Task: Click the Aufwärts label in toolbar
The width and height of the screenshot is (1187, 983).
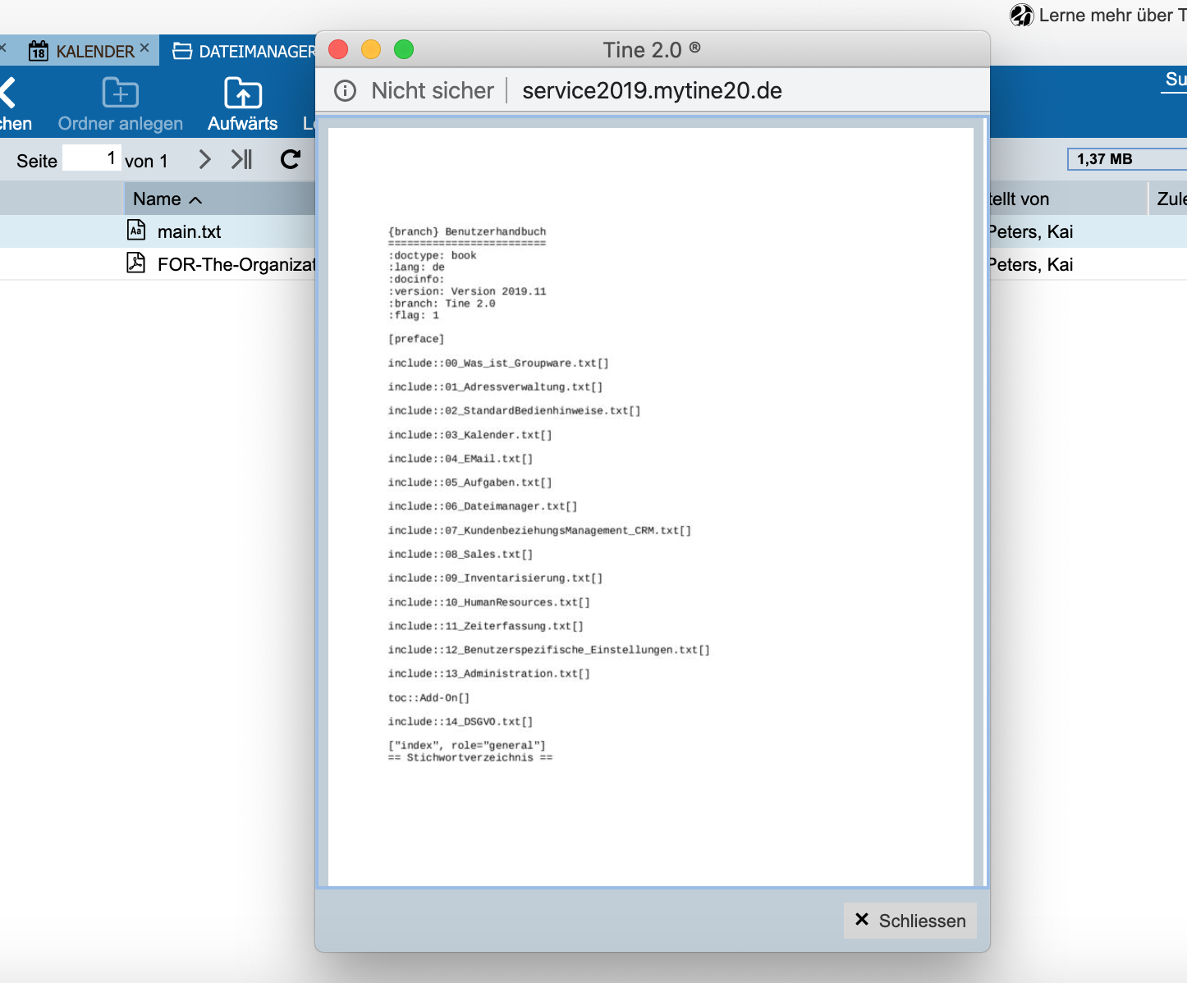Action: [x=243, y=124]
